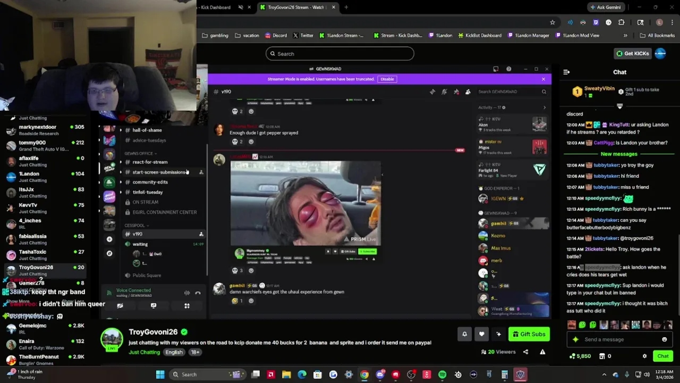This screenshot has width=680, height=383.
Task: Open a new browser tab
Action: tap(346, 7)
